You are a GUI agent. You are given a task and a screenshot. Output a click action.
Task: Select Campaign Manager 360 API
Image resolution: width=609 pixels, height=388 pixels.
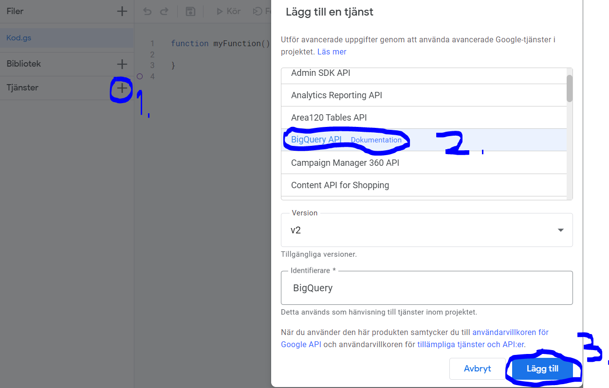tap(424, 163)
